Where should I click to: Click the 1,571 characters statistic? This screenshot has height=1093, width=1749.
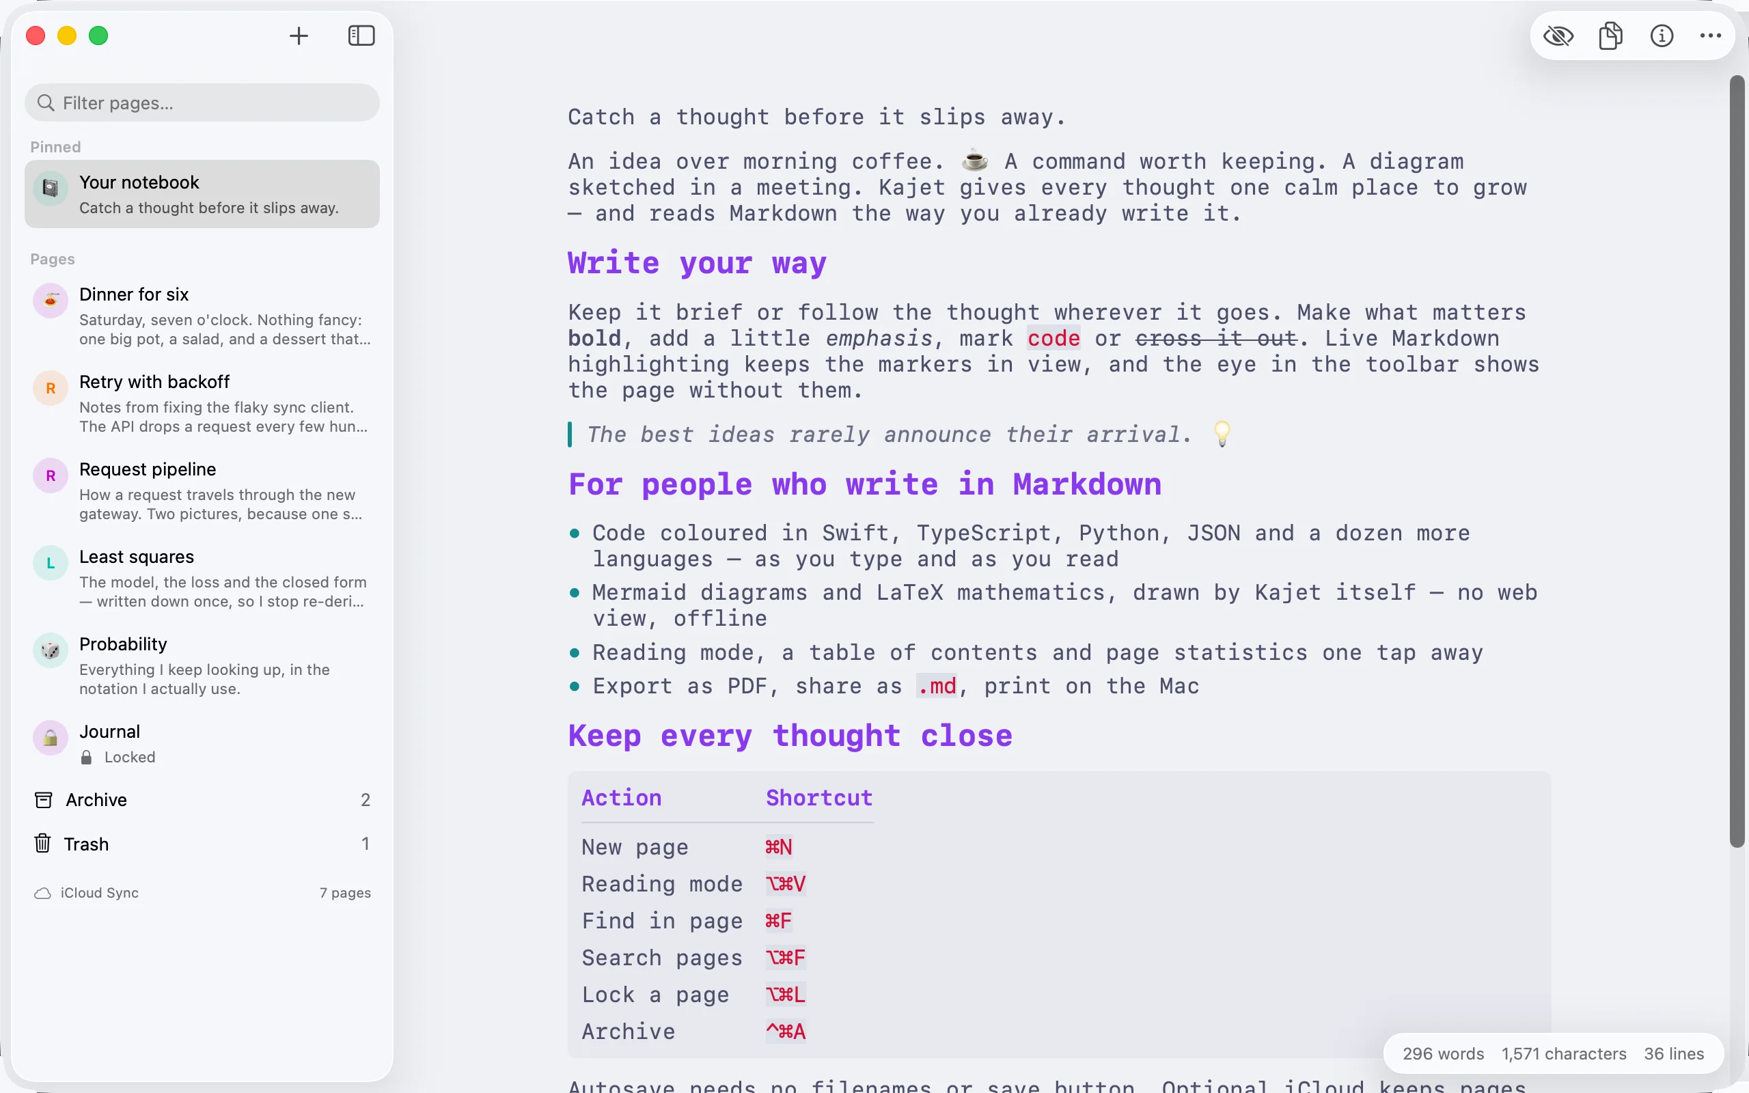pyautogui.click(x=1564, y=1054)
